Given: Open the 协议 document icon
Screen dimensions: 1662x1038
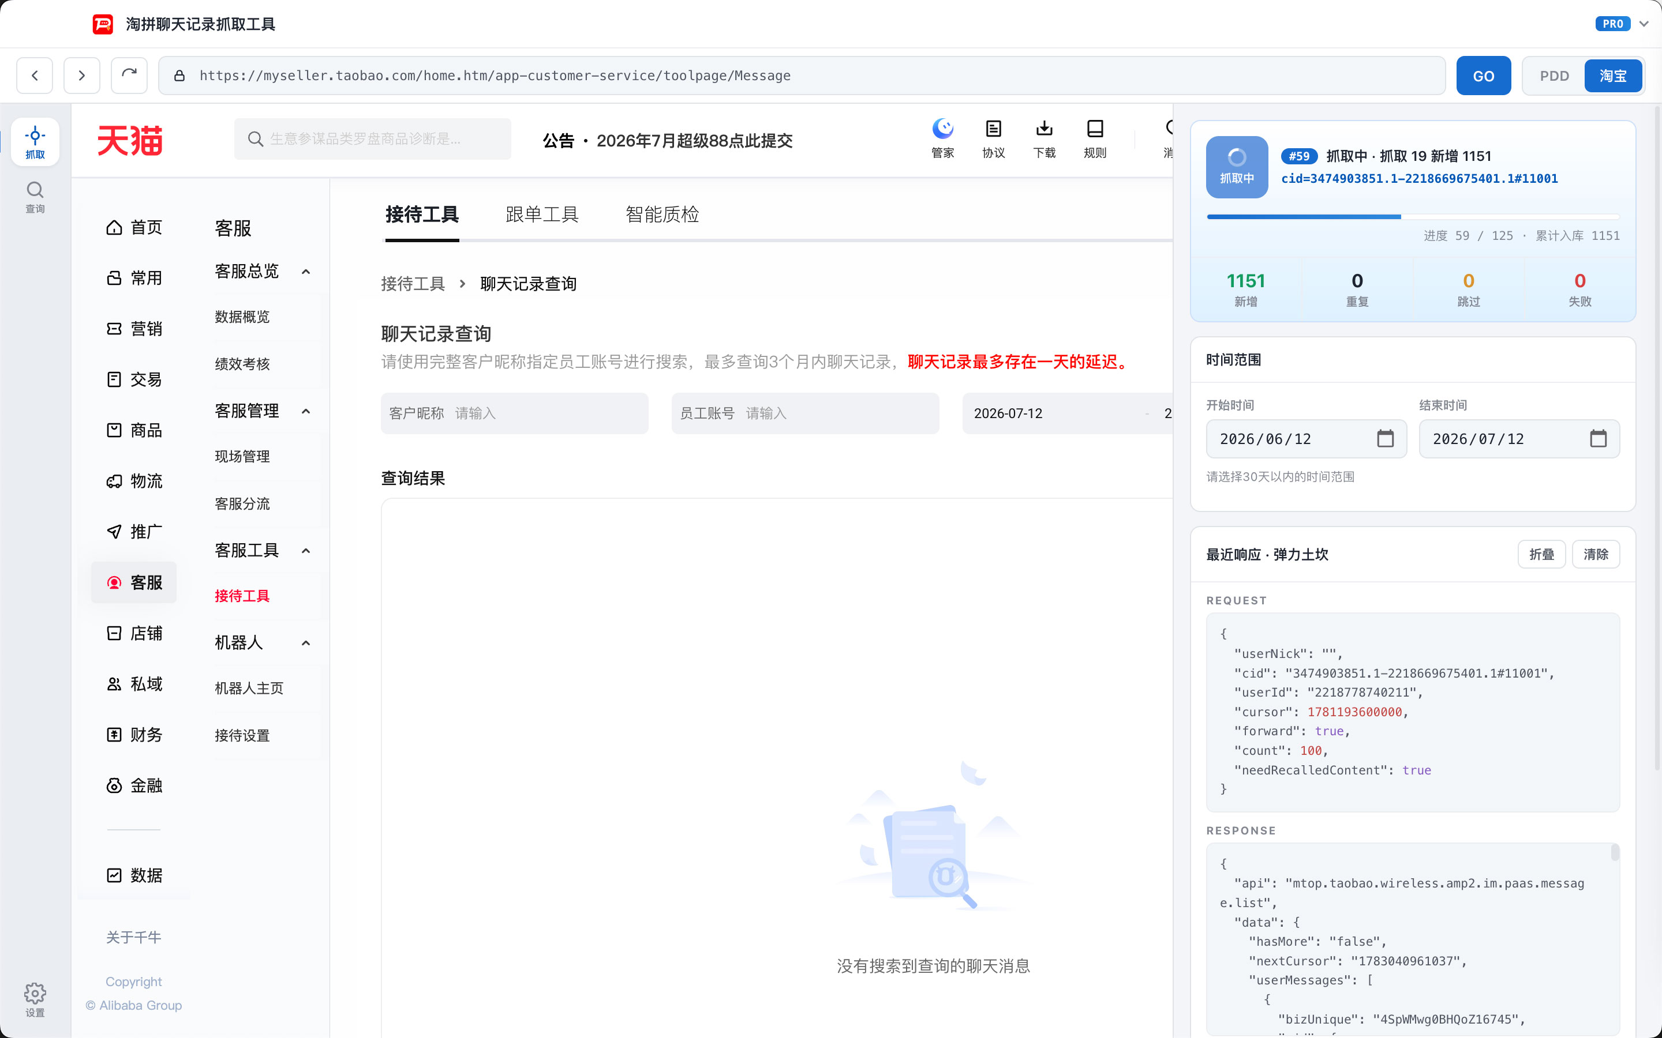Looking at the screenshot, I should pos(993,138).
